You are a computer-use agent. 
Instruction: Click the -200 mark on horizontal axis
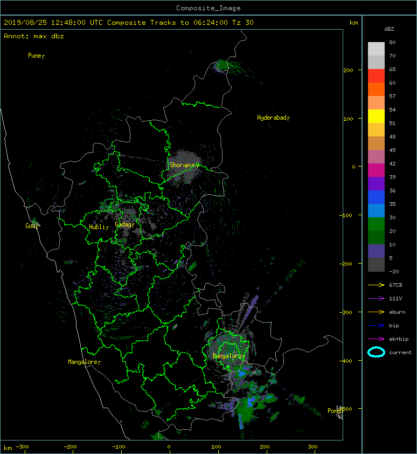pyautogui.click(x=71, y=447)
